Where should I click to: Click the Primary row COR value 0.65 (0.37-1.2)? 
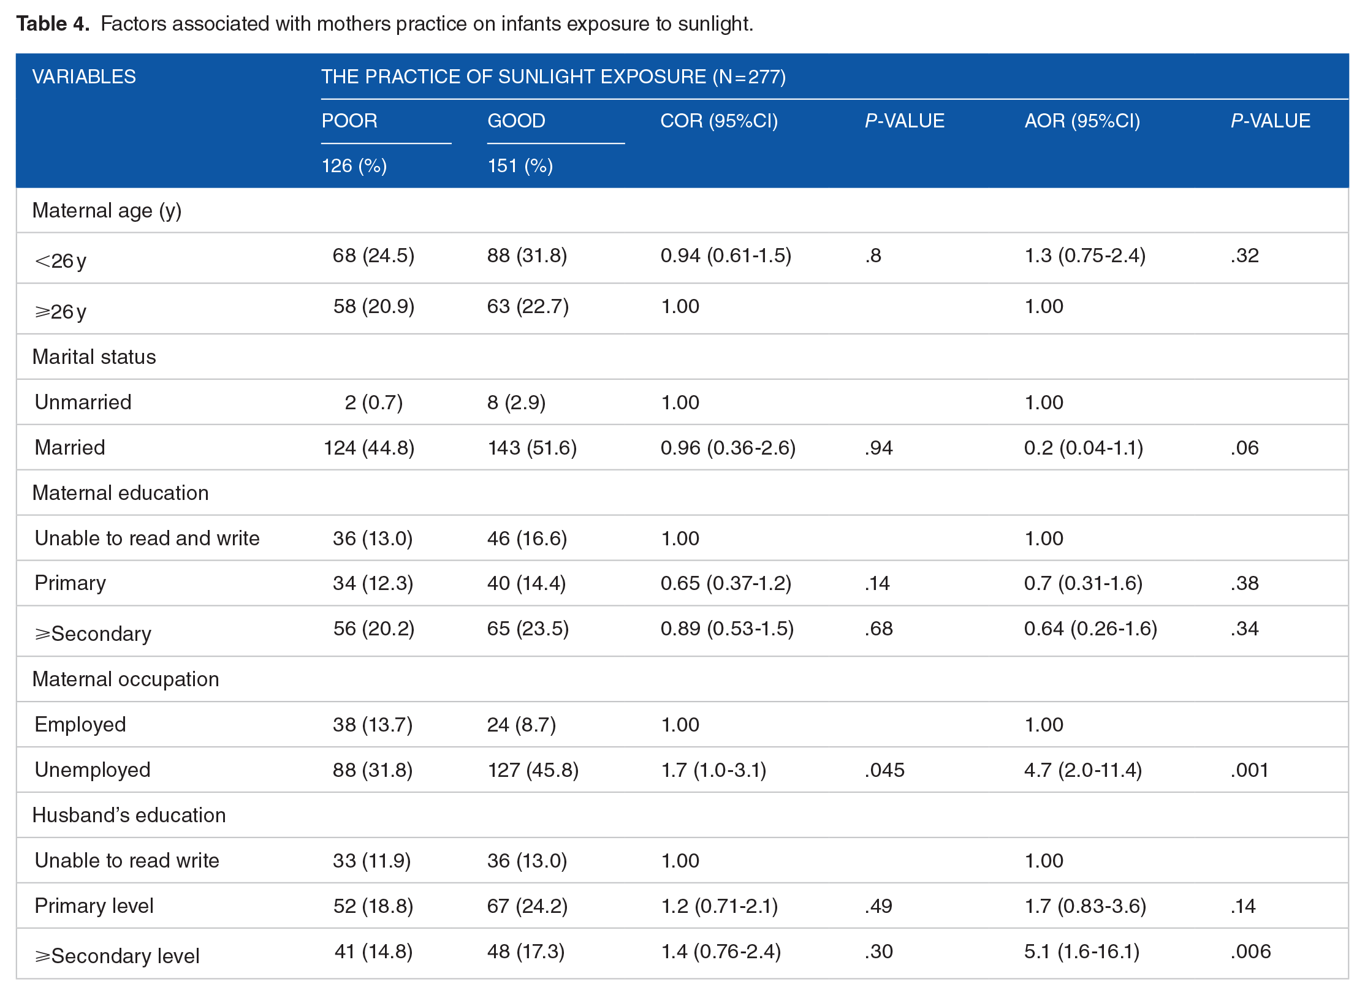(726, 583)
